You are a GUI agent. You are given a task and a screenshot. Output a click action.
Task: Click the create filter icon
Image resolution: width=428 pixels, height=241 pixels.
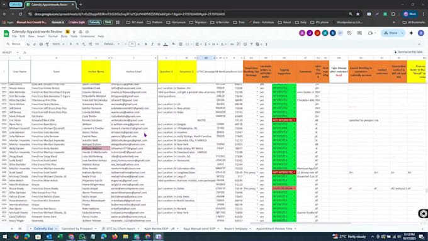coord(251,44)
